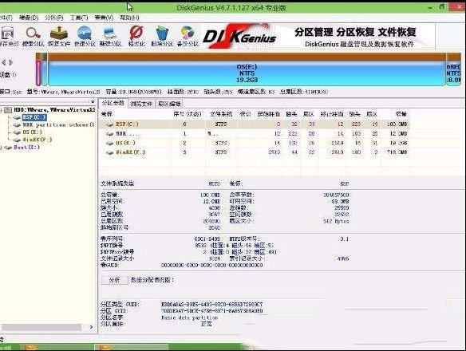The image size is (466, 351).
Task: Switch to the 浏览文件 tab
Action: coord(141,104)
